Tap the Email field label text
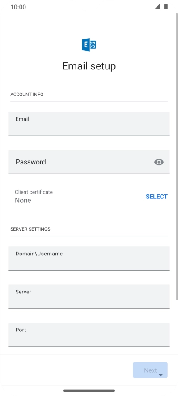The image size is (178, 396). coord(22,119)
